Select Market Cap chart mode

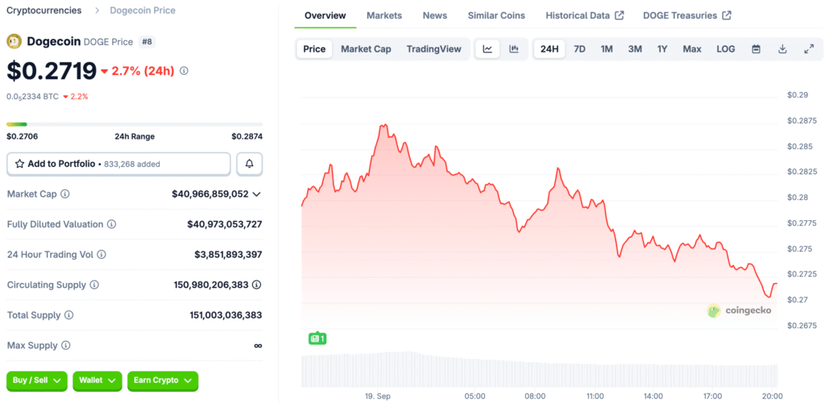(x=367, y=49)
